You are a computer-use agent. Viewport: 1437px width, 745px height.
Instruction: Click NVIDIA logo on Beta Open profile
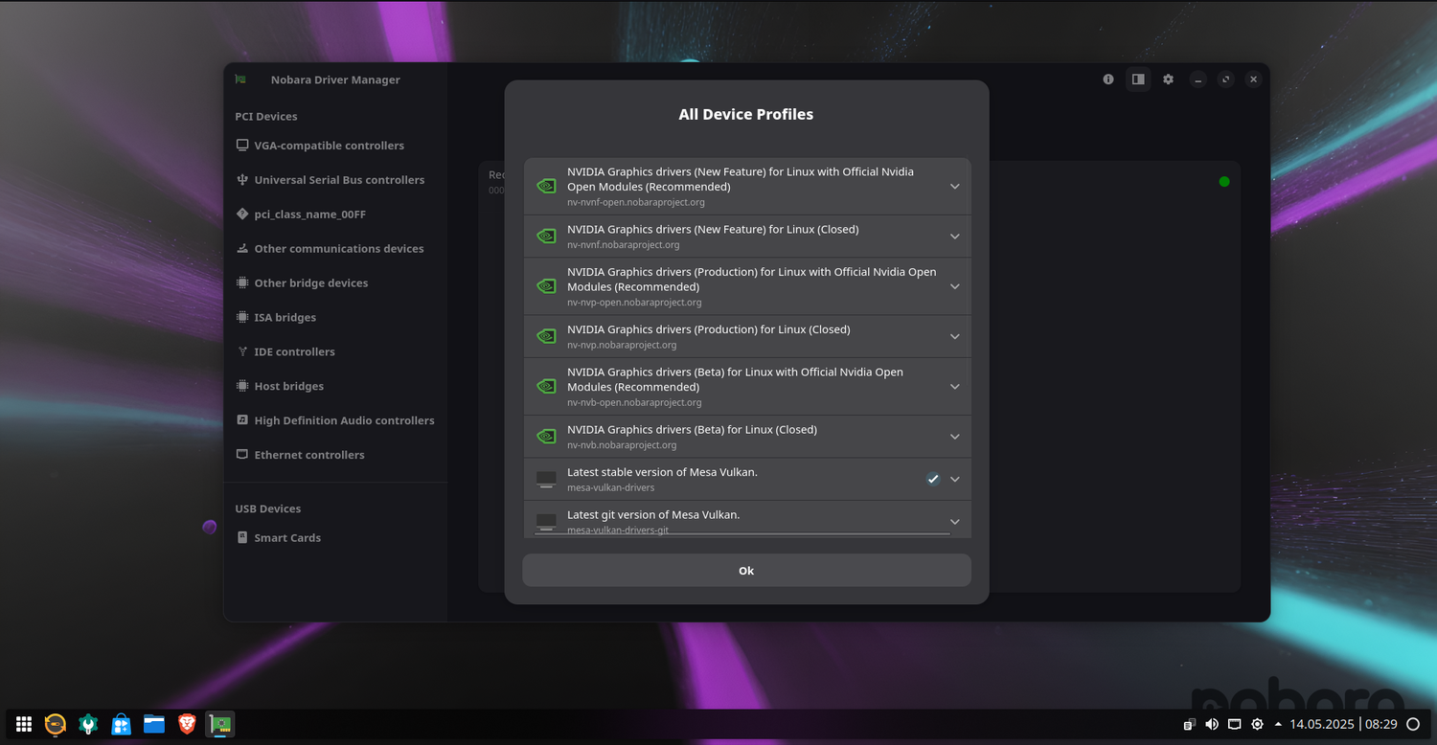pos(546,387)
